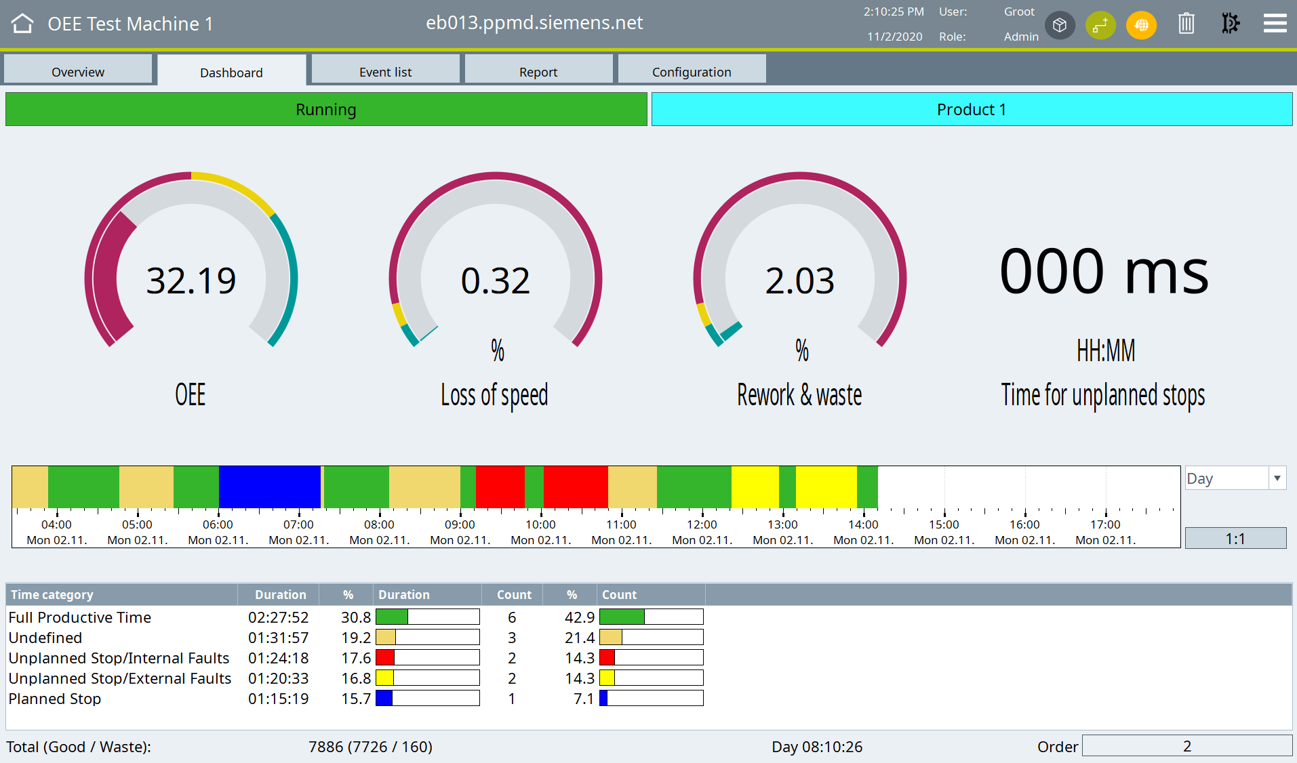Expand the Day time range dropdown
Screen dimensions: 1297x763
pyautogui.click(x=1277, y=478)
